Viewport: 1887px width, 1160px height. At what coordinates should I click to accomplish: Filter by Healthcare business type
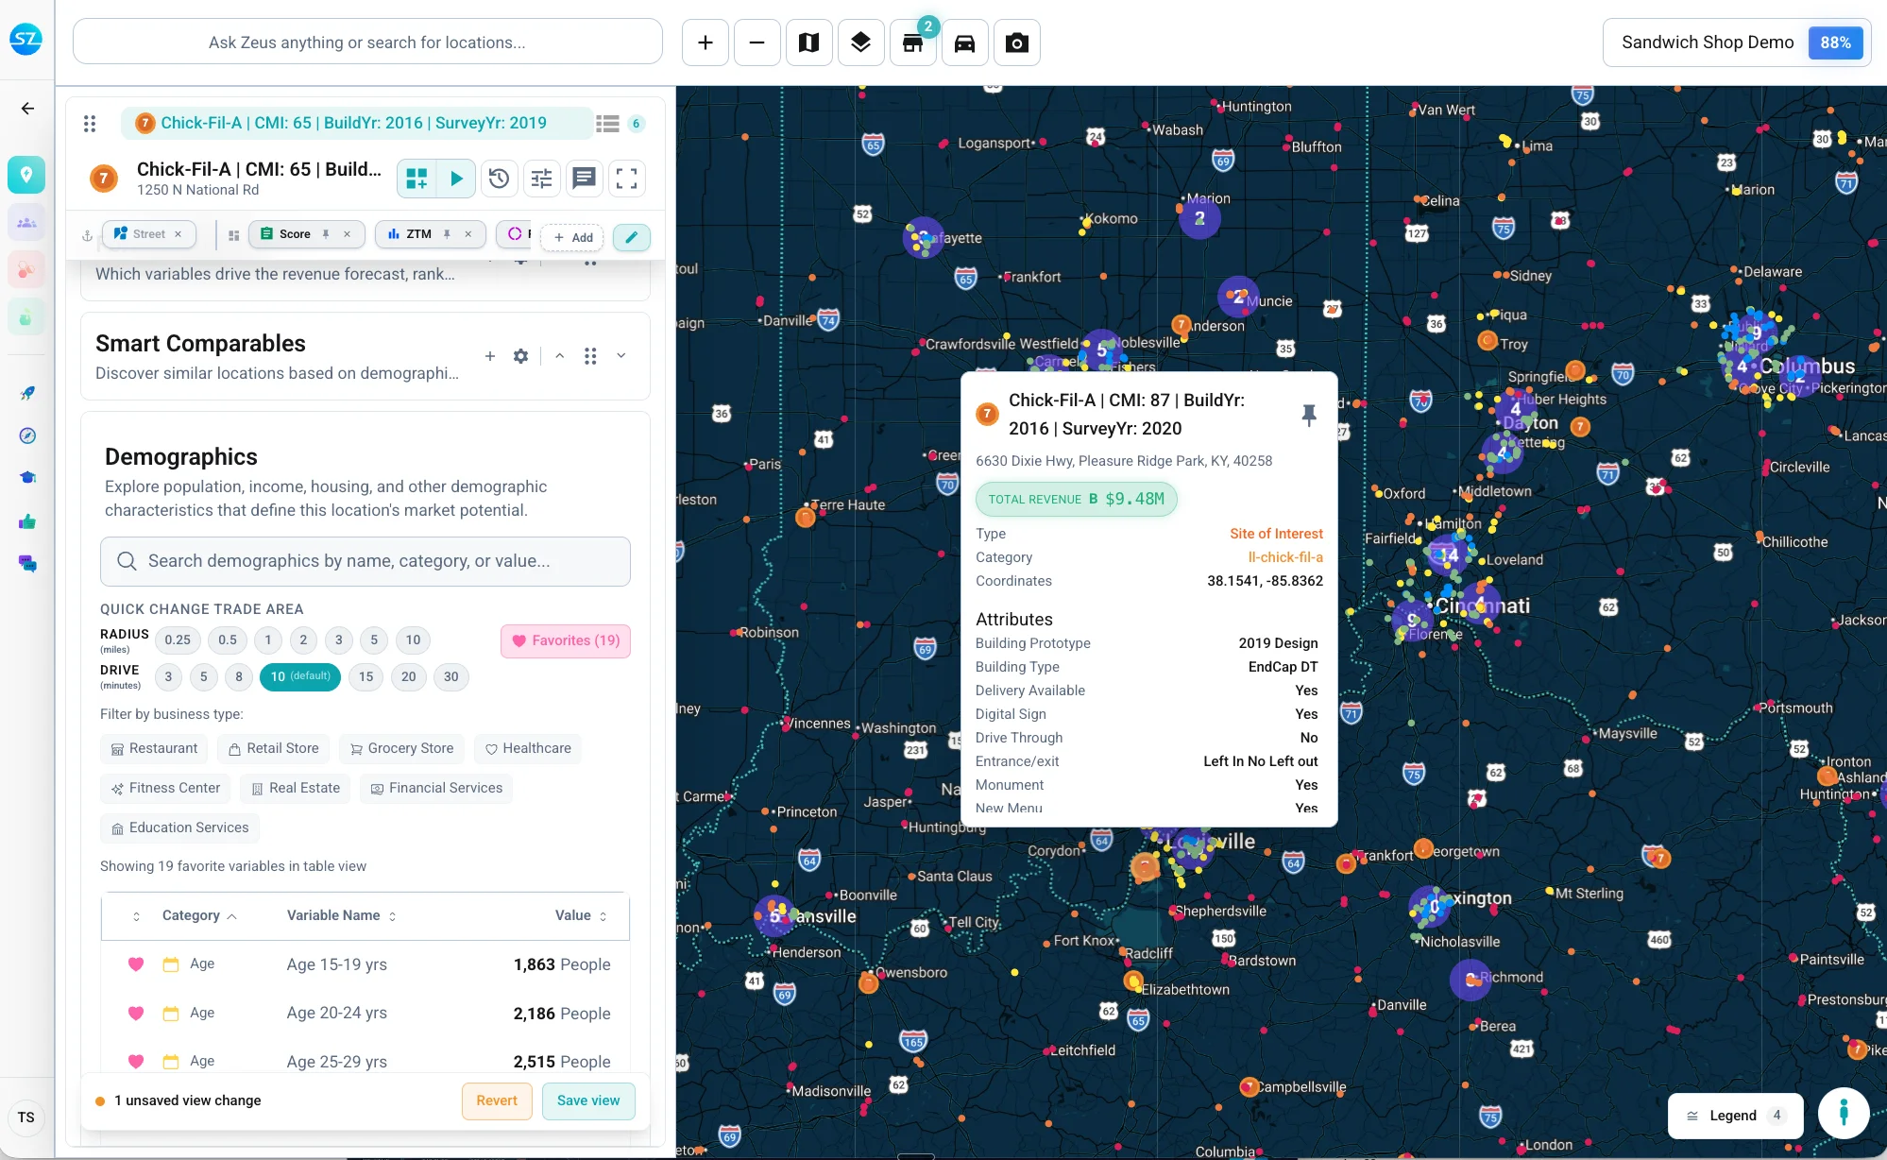coord(528,749)
